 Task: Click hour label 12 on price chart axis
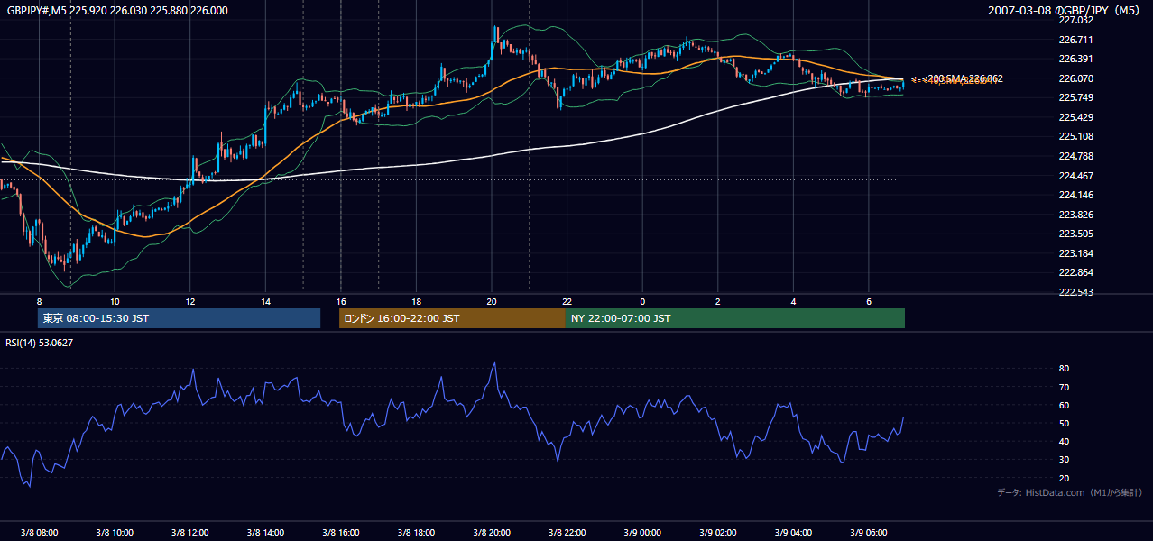coord(190,301)
